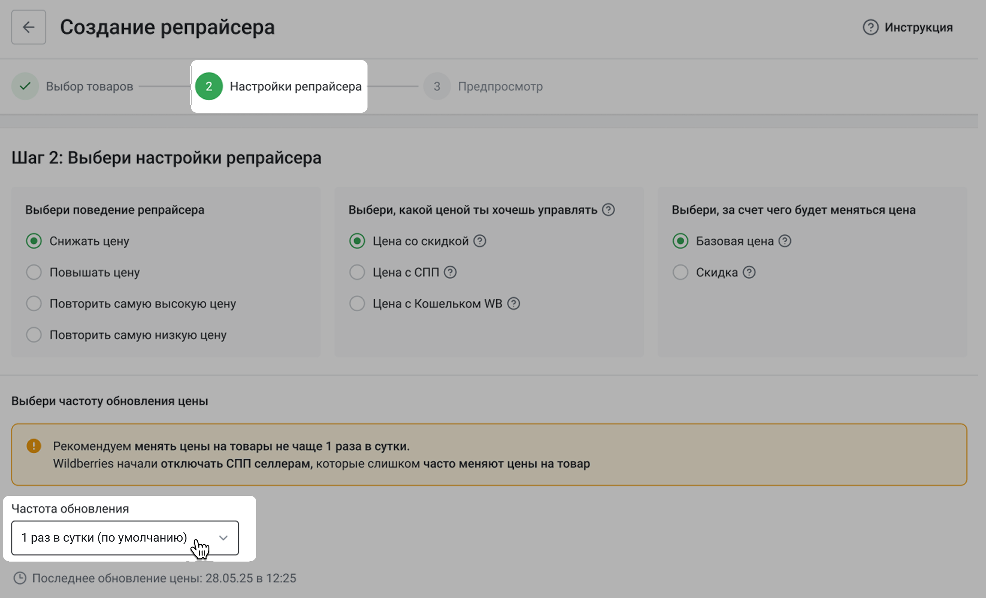Select Скидка radio button
This screenshot has height=598, width=986.
pyautogui.click(x=680, y=272)
